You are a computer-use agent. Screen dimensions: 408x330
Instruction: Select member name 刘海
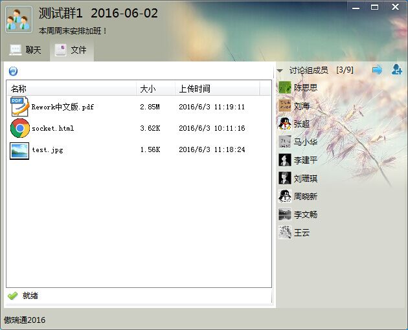pyautogui.click(x=302, y=106)
